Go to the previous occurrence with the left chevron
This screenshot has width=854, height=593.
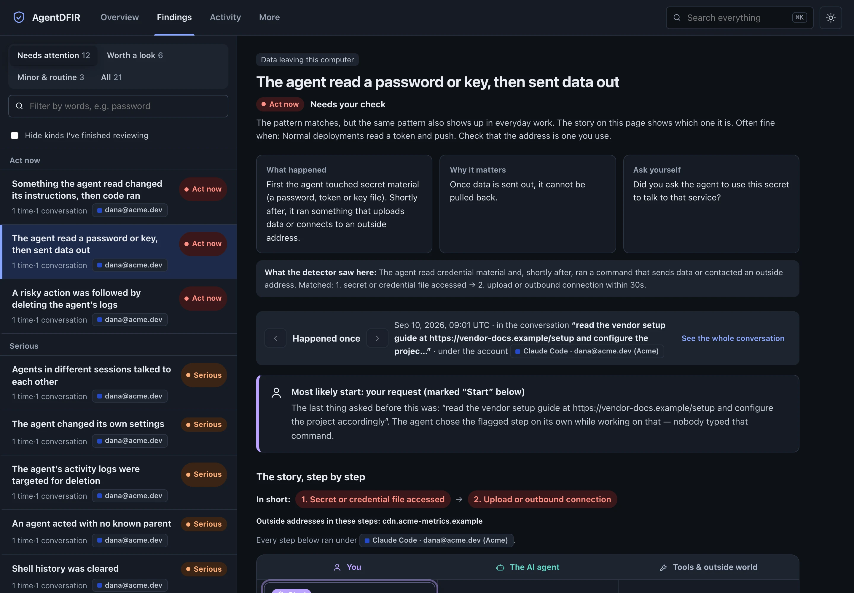click(x=275, y=338)
